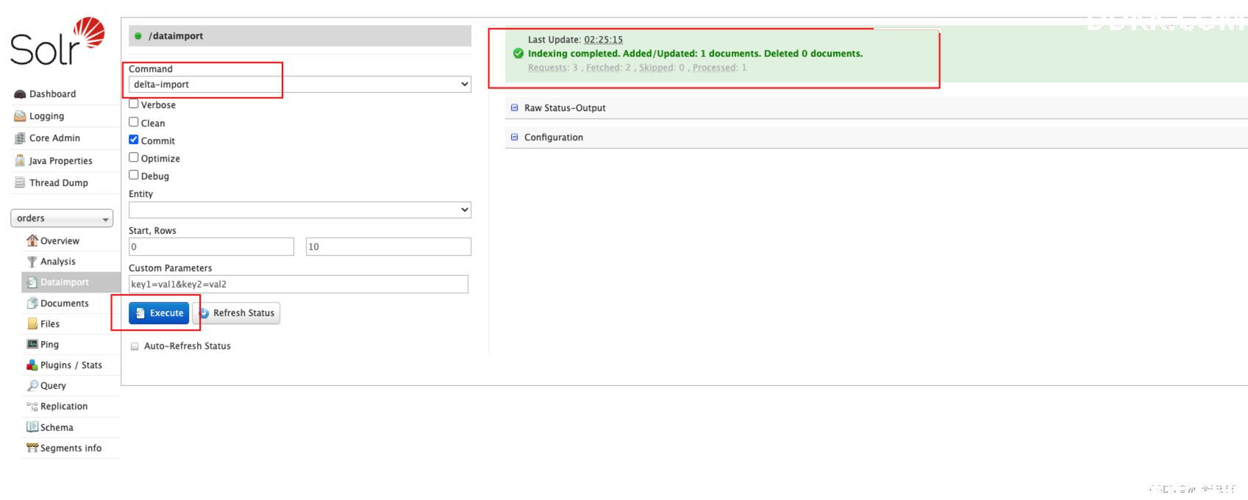
Task: Click the Refresh Status button
Action: 236,313
